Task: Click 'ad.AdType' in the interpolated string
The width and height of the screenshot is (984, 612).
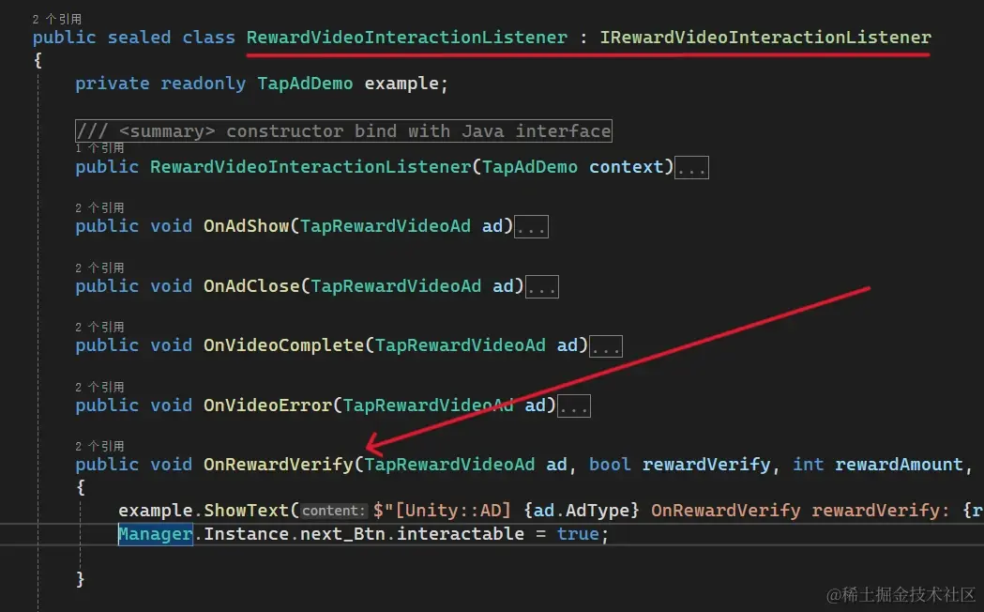Action: coord(583,511)
